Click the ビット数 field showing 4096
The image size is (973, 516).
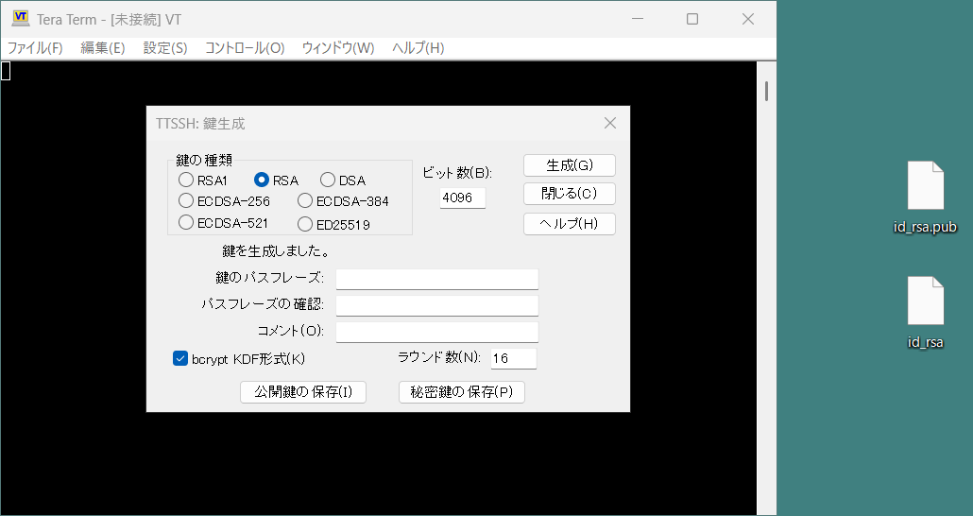463,198
